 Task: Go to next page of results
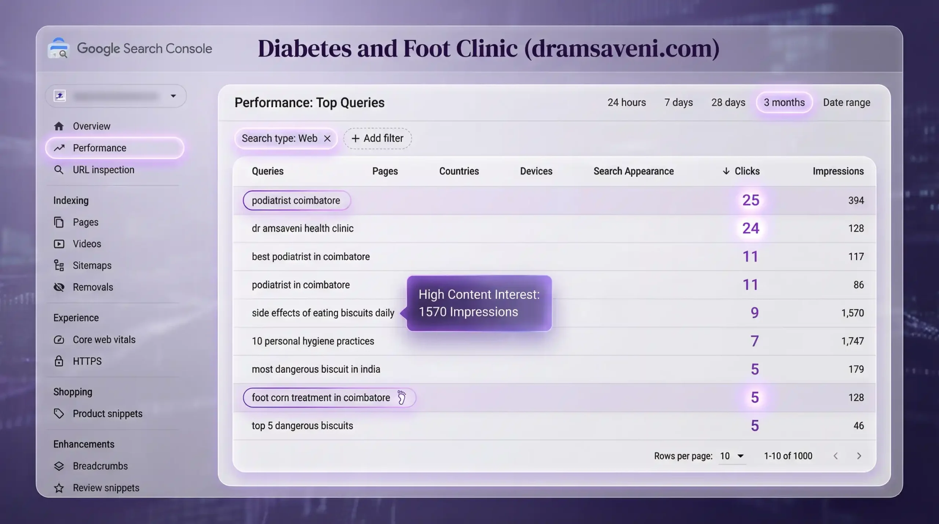pyautogui.click(x=859, y=456)
